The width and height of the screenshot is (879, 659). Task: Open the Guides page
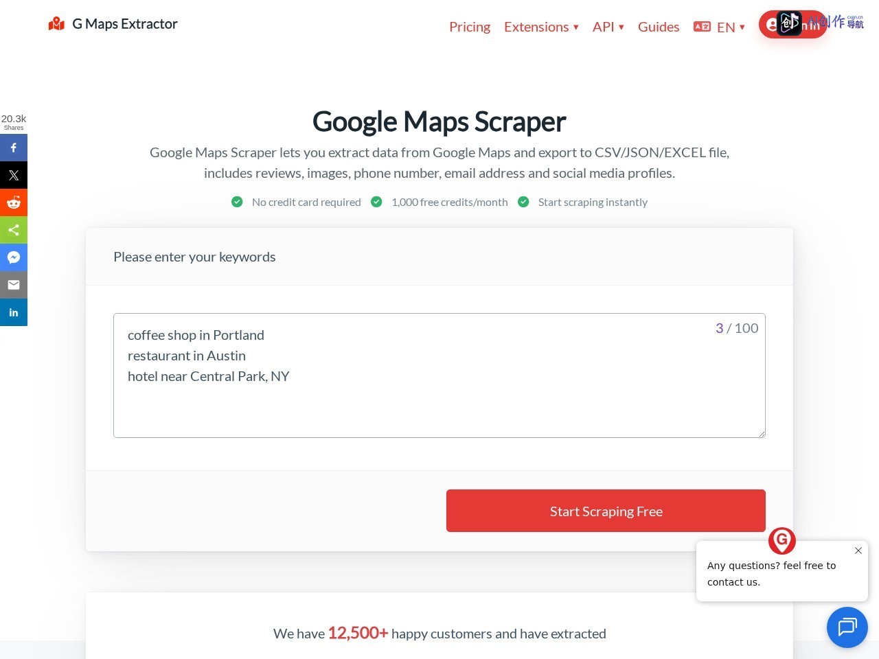click(x=659, y=27)
